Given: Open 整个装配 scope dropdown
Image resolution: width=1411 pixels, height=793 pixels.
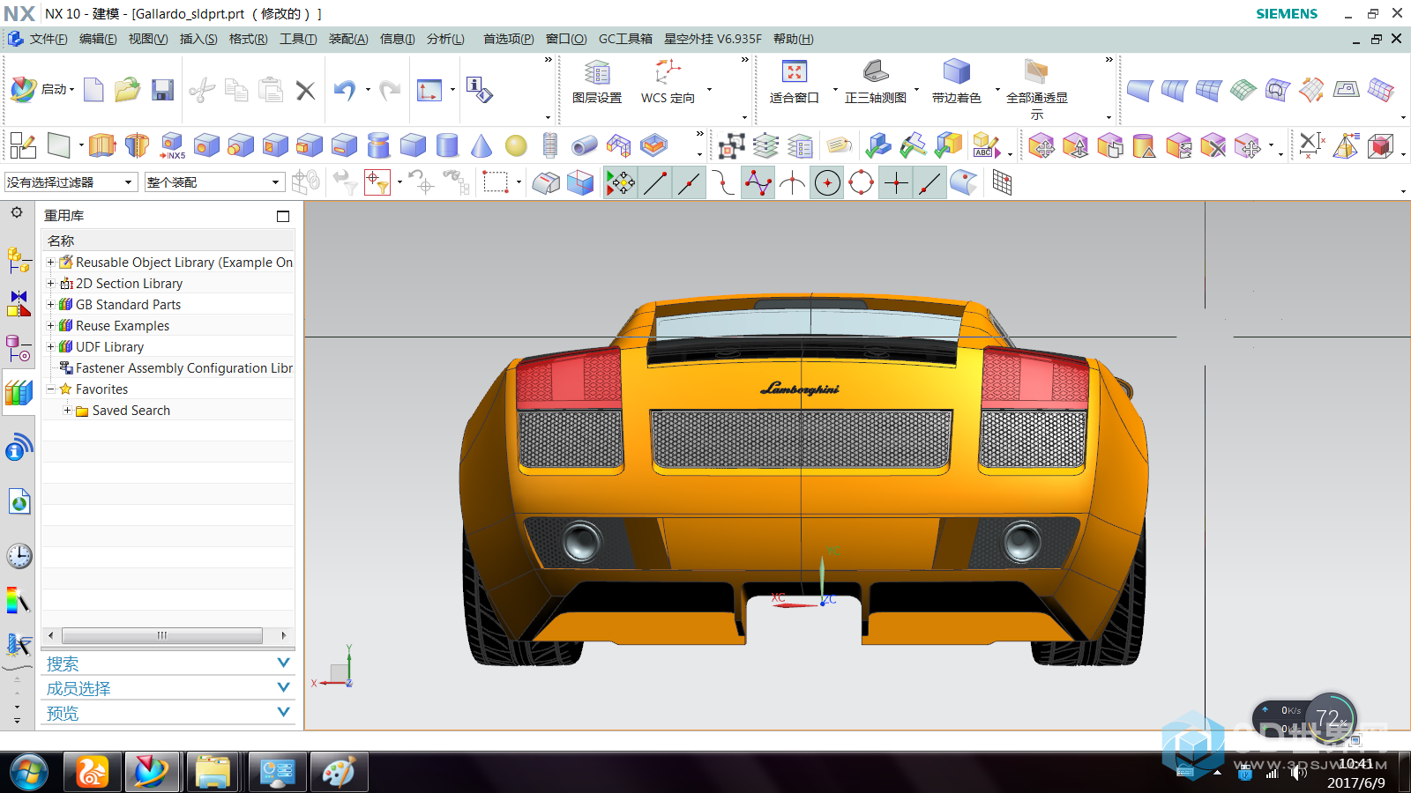Looking at the screenshot, I should pyautogui.click(x=214, y=182).
